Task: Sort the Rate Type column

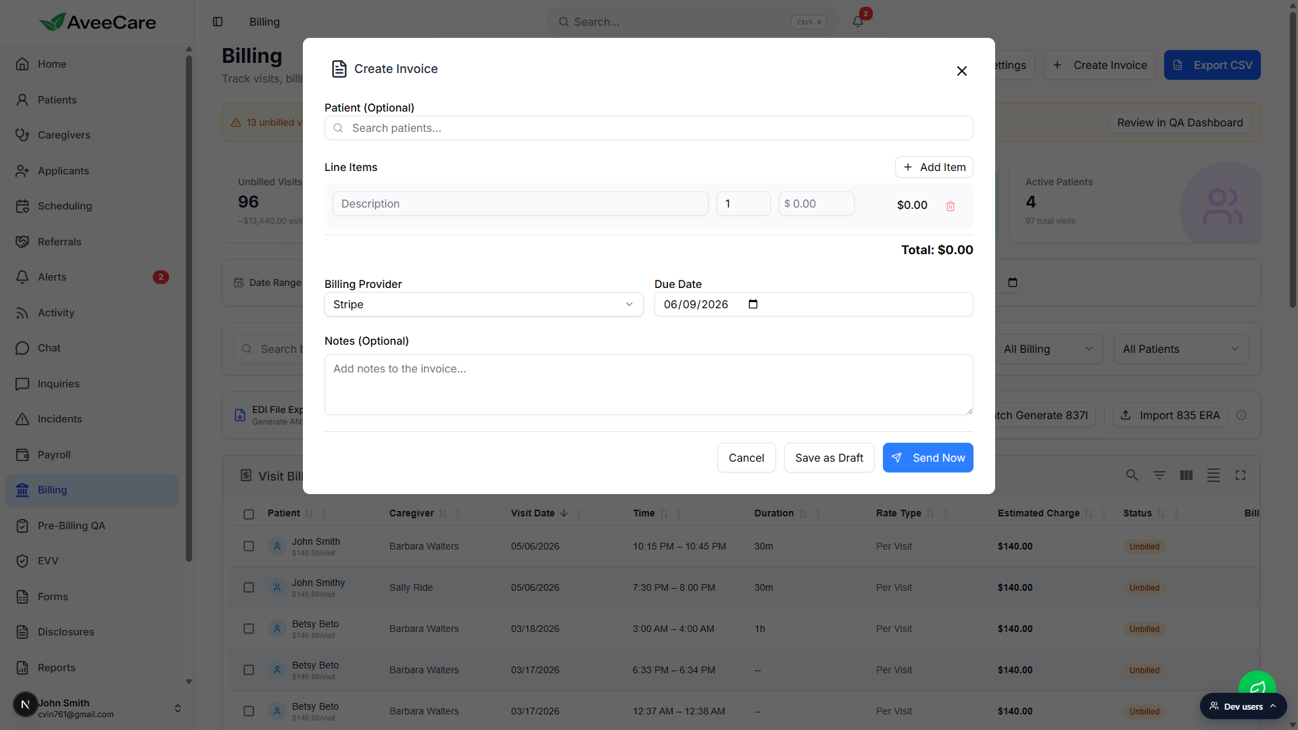Action: [x=930, y=514]
